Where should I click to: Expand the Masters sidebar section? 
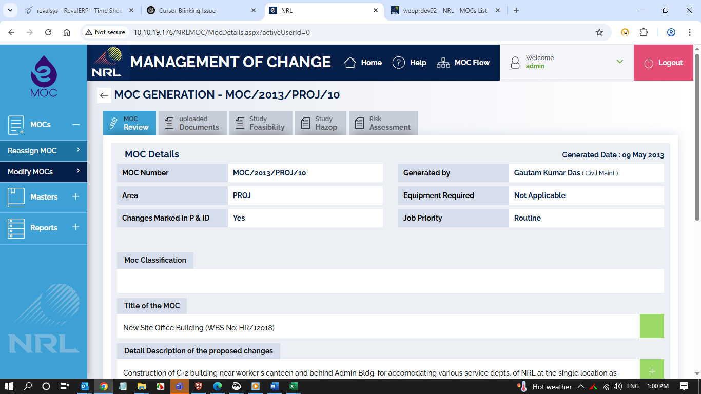(x=76, y=197)
